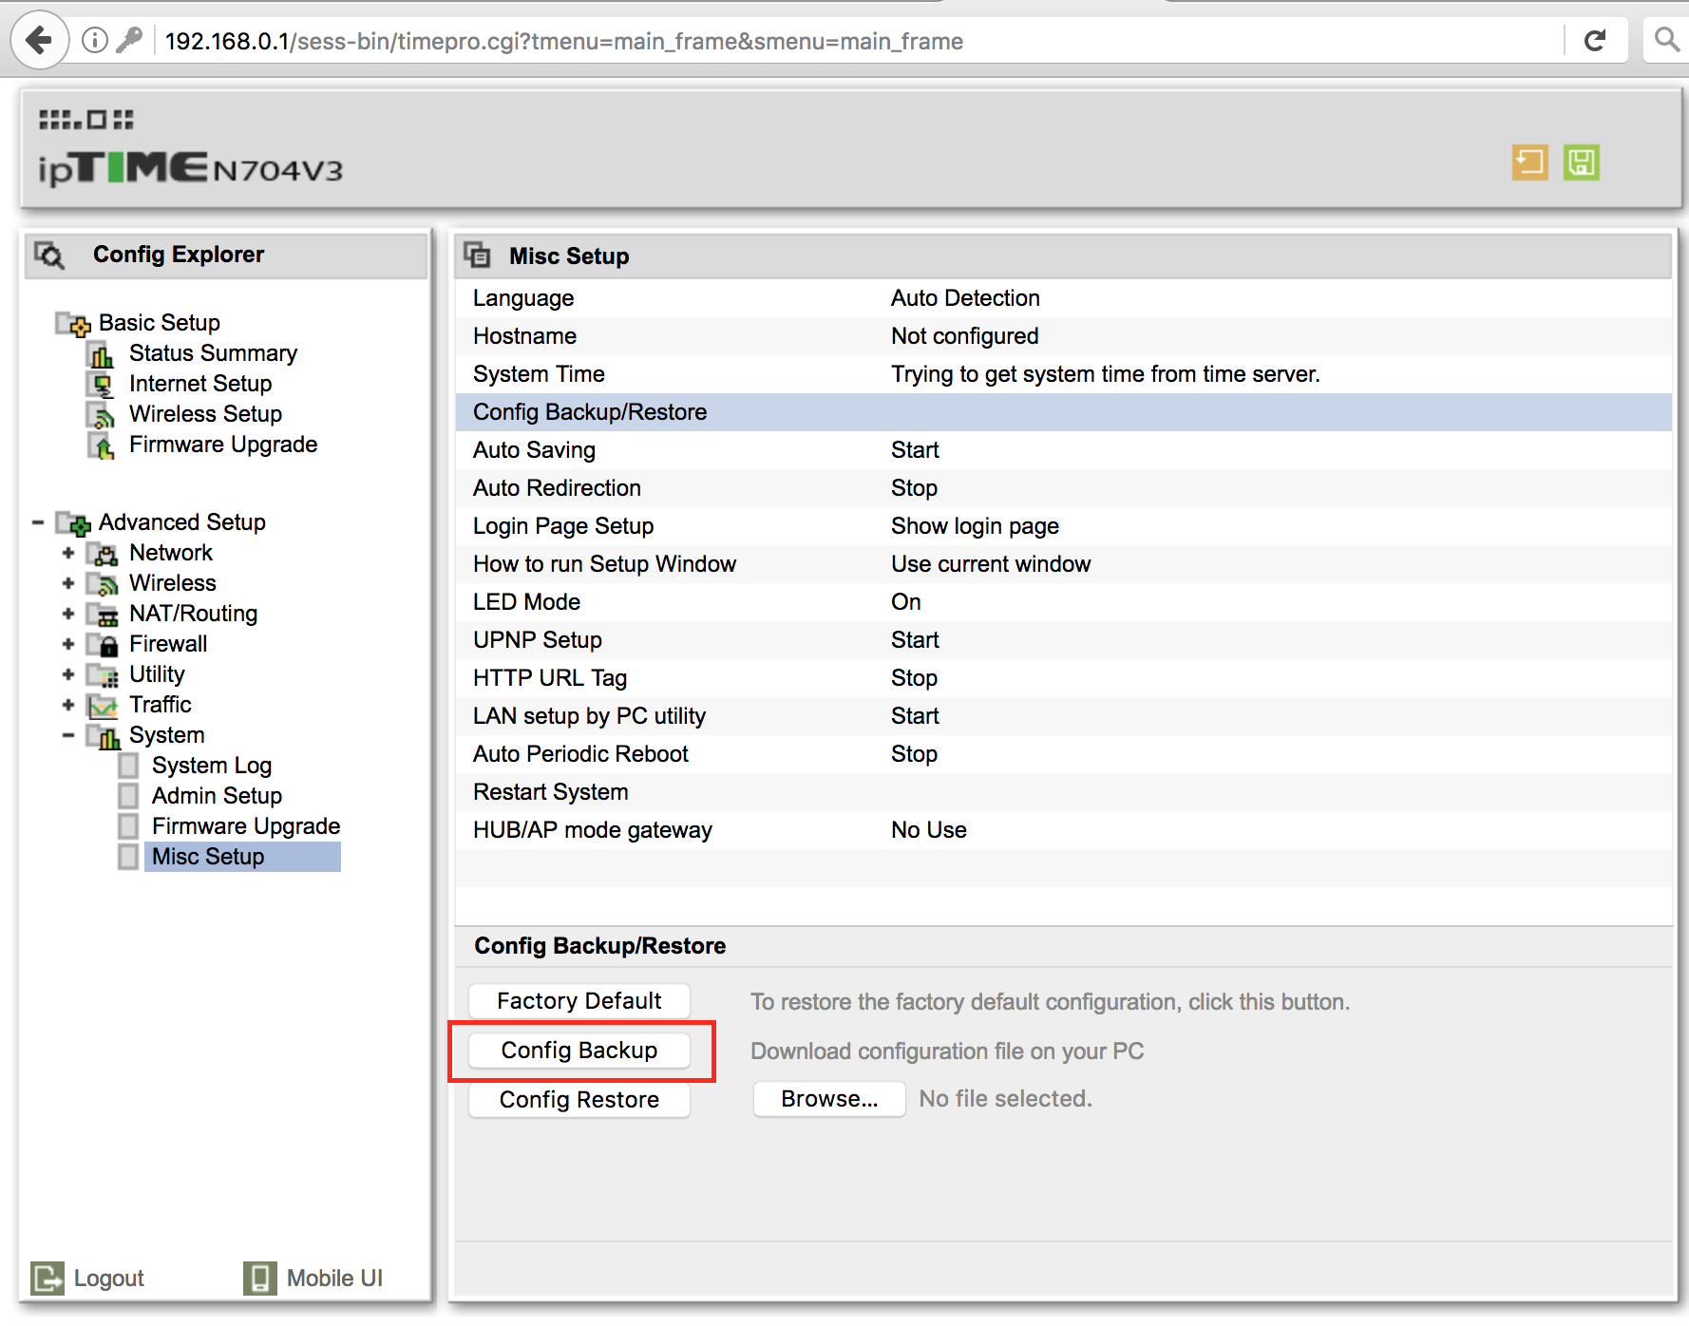This screenshot has width=1689, height=1326.
Task: Click the Network folder icon
Action: click(102, 554)
